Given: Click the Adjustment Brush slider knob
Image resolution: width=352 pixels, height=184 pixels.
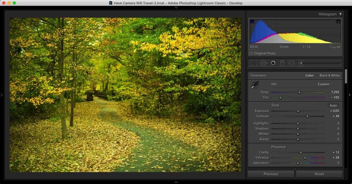Looking at the screenshot, I should click(x=301, y=63).
